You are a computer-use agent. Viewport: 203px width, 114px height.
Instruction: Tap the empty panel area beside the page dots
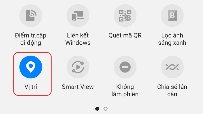coord(149,109)
